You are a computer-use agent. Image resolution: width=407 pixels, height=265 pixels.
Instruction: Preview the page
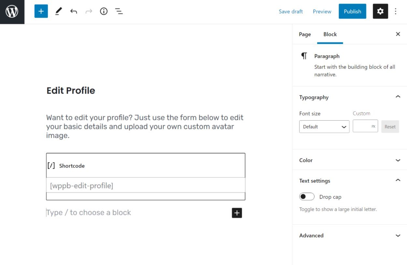click(322, 11)
